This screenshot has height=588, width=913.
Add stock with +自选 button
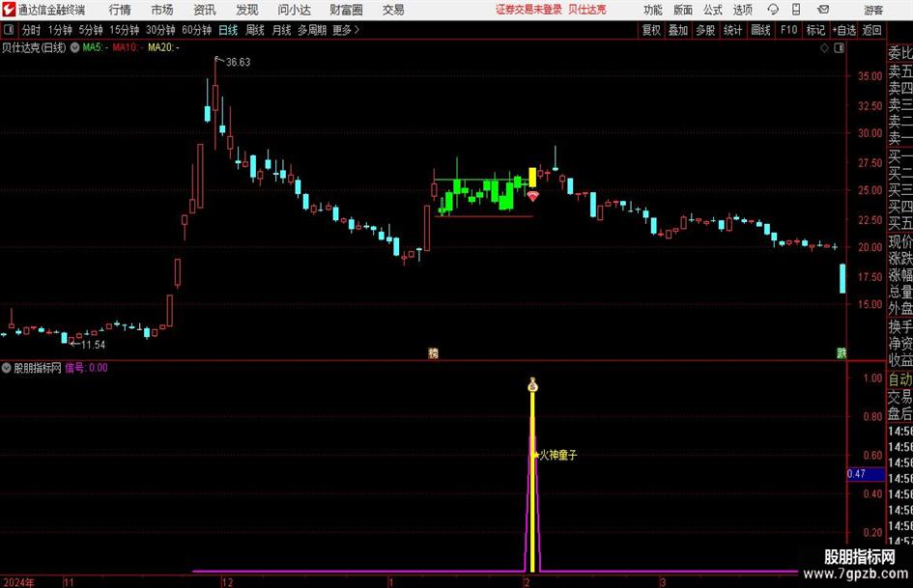[x=843, y=30]
